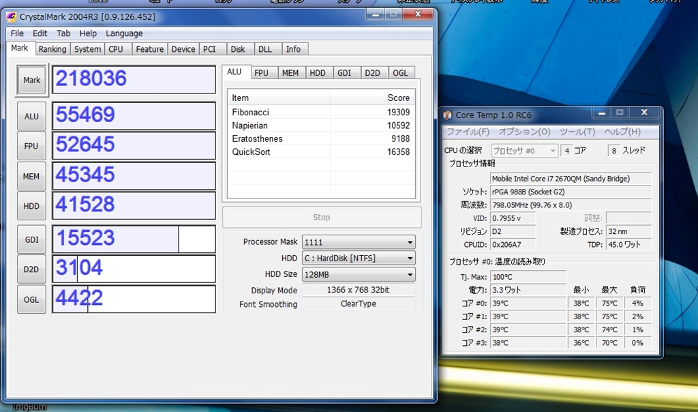
Task: Open Core Temp processor selection dropdown
Action: point(524,151)
